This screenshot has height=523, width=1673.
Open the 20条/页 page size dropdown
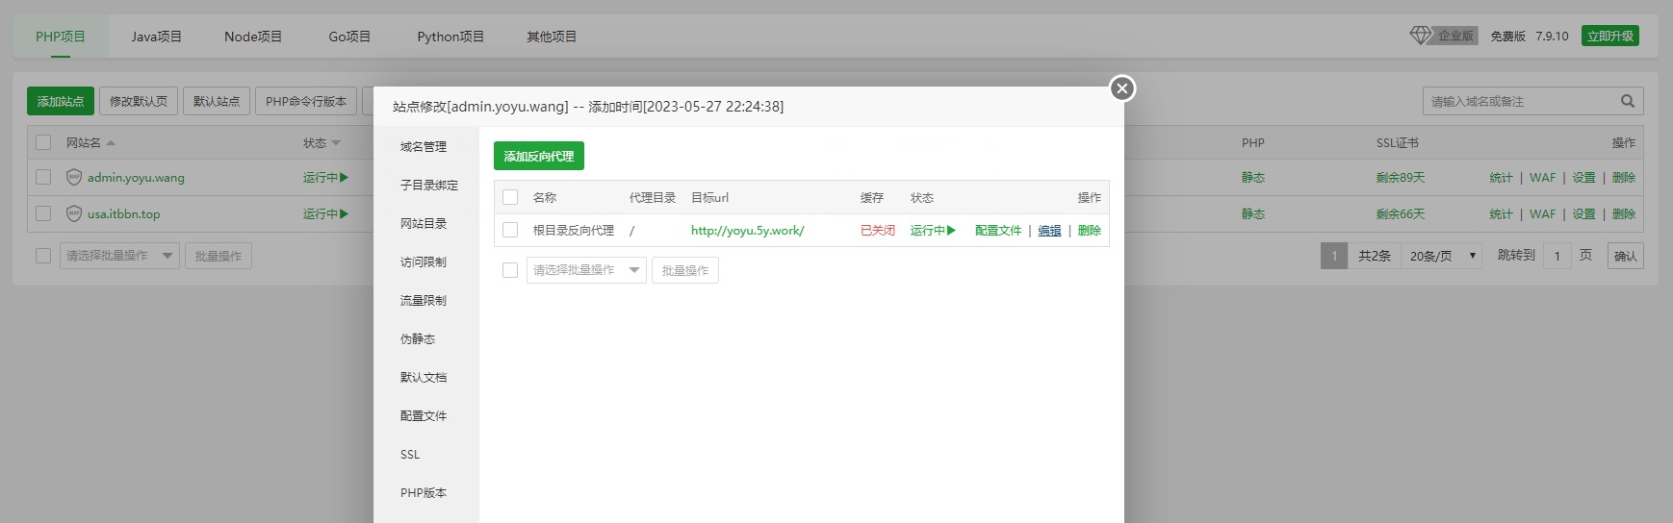tap(1442, 256)
